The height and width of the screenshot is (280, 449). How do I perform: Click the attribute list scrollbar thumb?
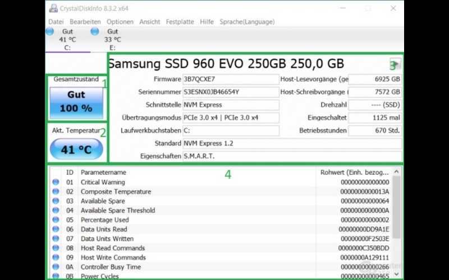[x=396, y=207]
